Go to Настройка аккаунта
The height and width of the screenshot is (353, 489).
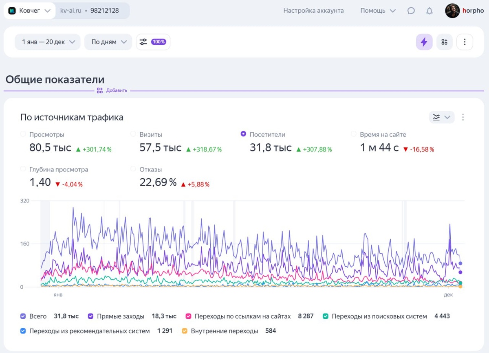(x=313, y=11)
